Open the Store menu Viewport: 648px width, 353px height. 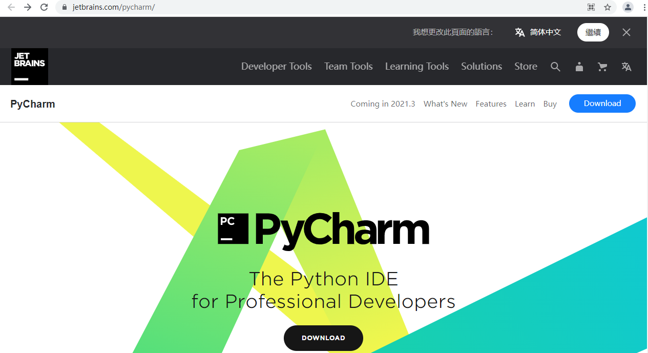coord(526,67)
